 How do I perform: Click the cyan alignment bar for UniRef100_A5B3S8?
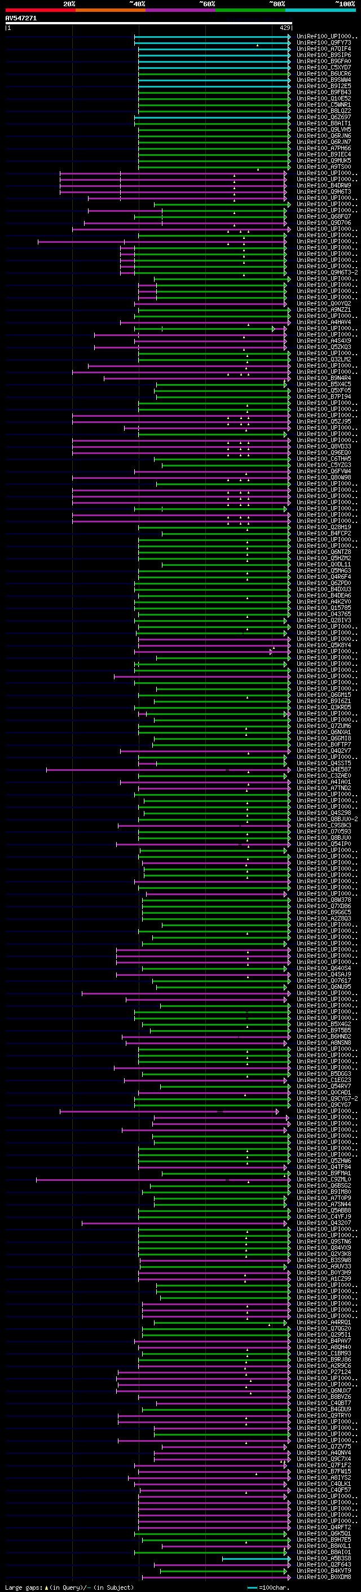tap(256, 1559)
